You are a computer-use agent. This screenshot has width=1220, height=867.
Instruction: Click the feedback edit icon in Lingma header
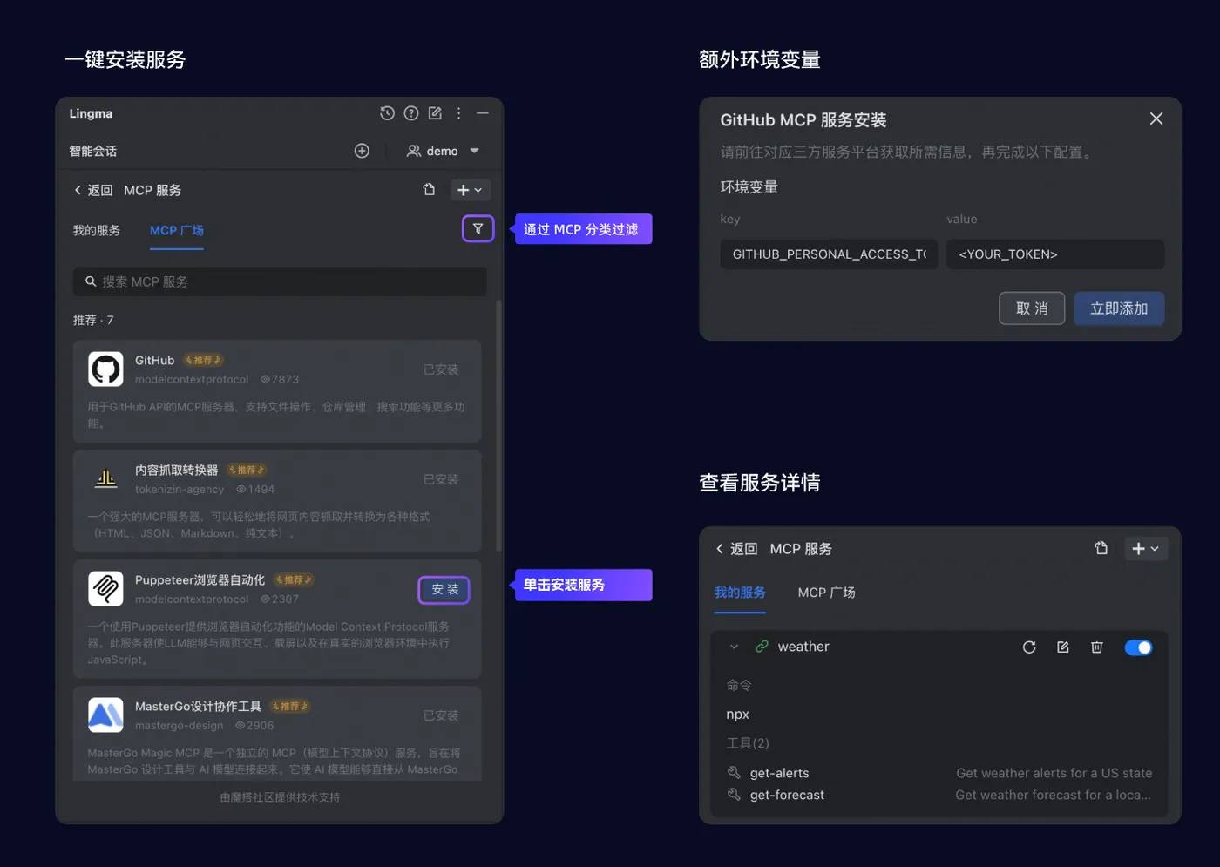(435, 113)
